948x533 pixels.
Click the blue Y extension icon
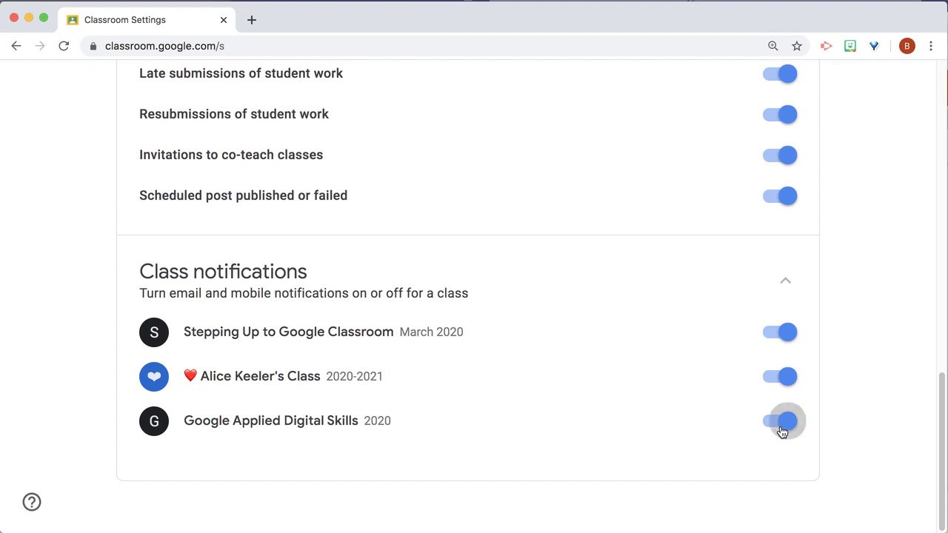[x=874, y=46]
